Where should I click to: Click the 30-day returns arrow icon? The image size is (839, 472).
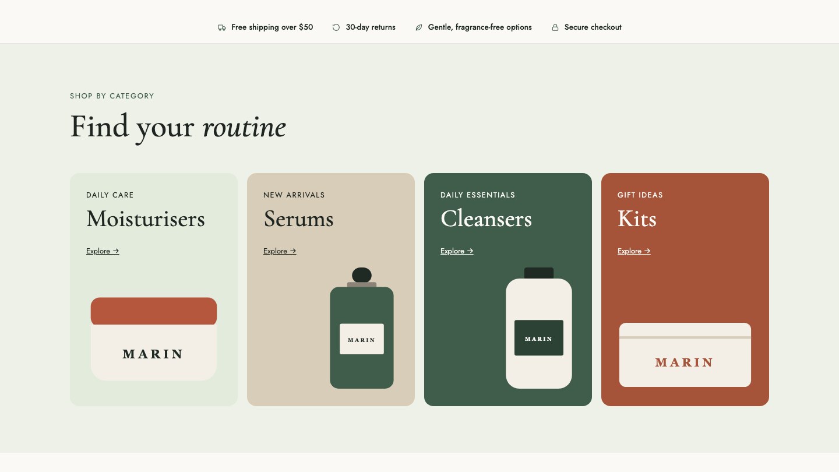pyautogui.click(x=336, y=27)
